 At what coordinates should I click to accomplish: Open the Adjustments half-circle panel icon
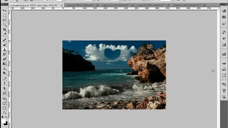tap(224, 39)
